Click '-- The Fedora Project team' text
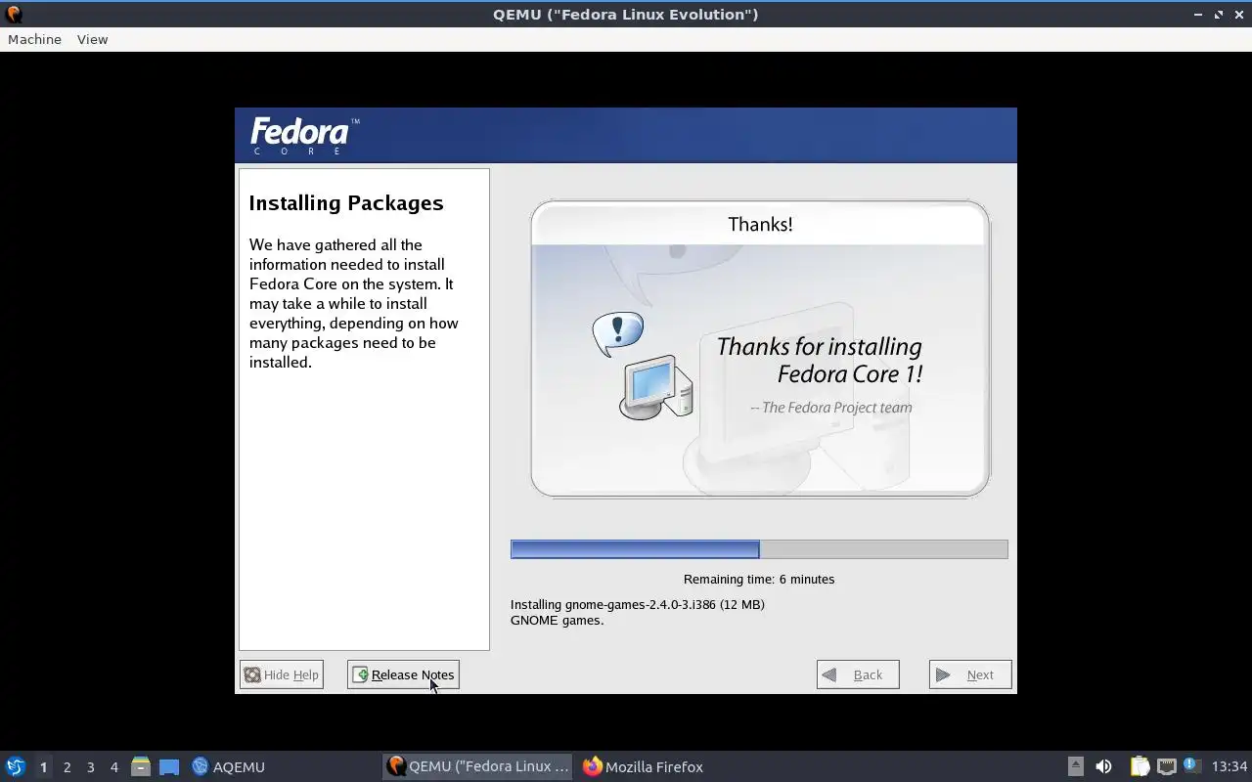 click(831, 408)
